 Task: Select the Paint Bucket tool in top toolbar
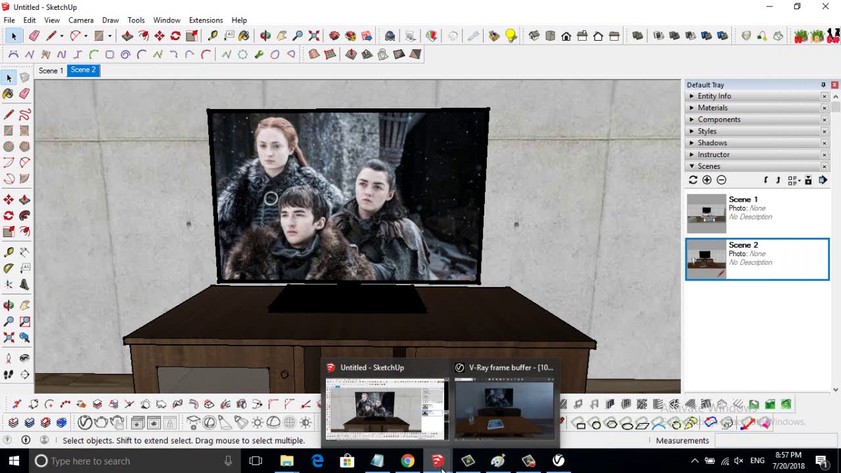tap(244, 36)
